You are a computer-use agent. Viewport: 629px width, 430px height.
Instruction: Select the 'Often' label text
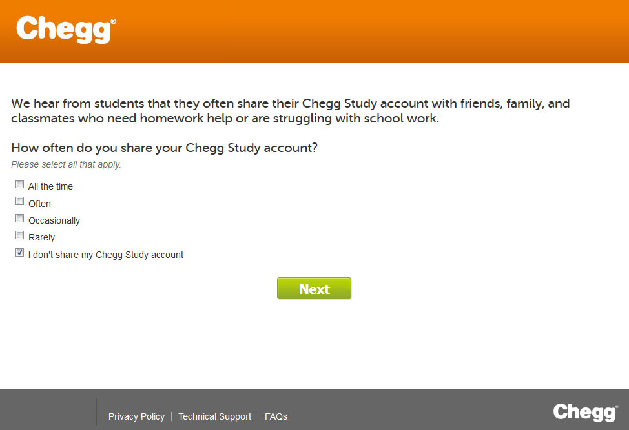39,203
